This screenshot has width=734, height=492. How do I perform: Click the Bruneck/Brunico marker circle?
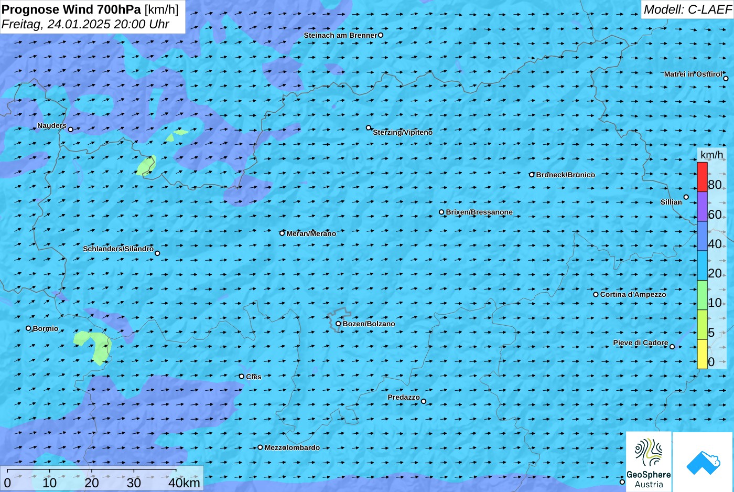click(532, 175)
